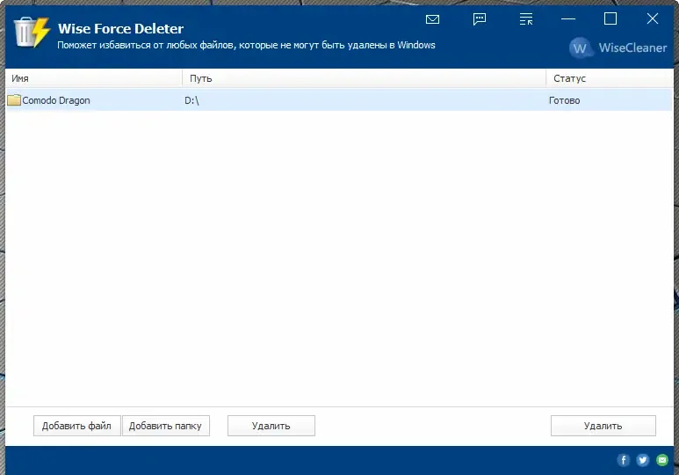Minimize the Wise Force Deleter window
Screen dimensions: 679x475
click(568, 19)
